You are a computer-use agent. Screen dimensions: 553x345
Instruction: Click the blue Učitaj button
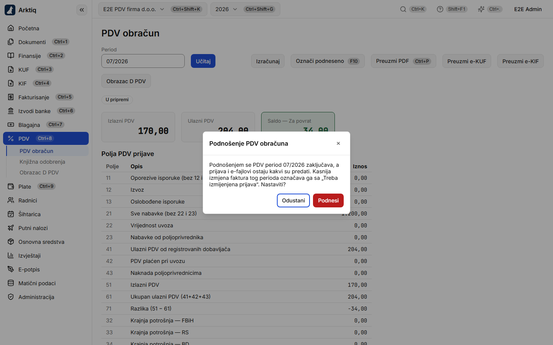point(203,61)
